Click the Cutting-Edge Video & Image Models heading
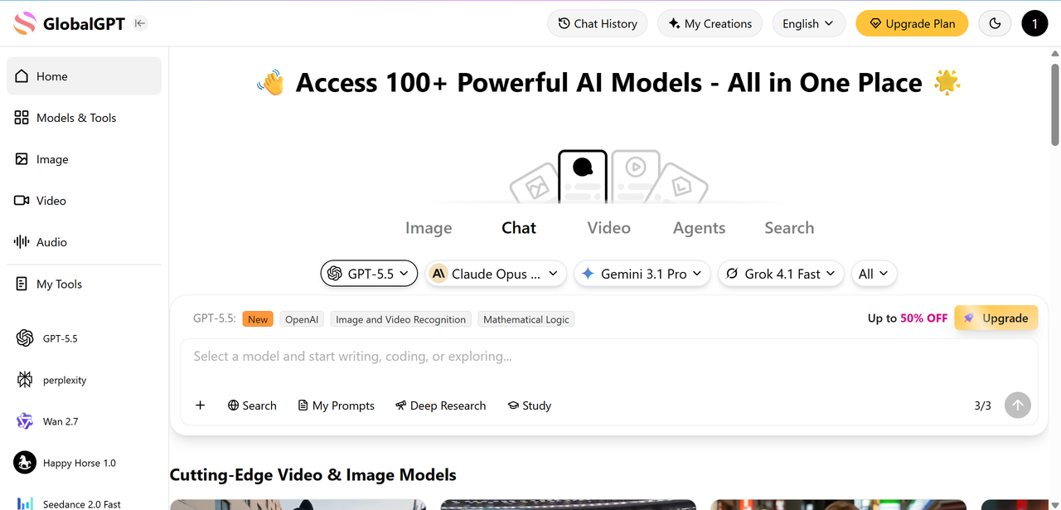Screen dimensions: 1061x510 313,475
